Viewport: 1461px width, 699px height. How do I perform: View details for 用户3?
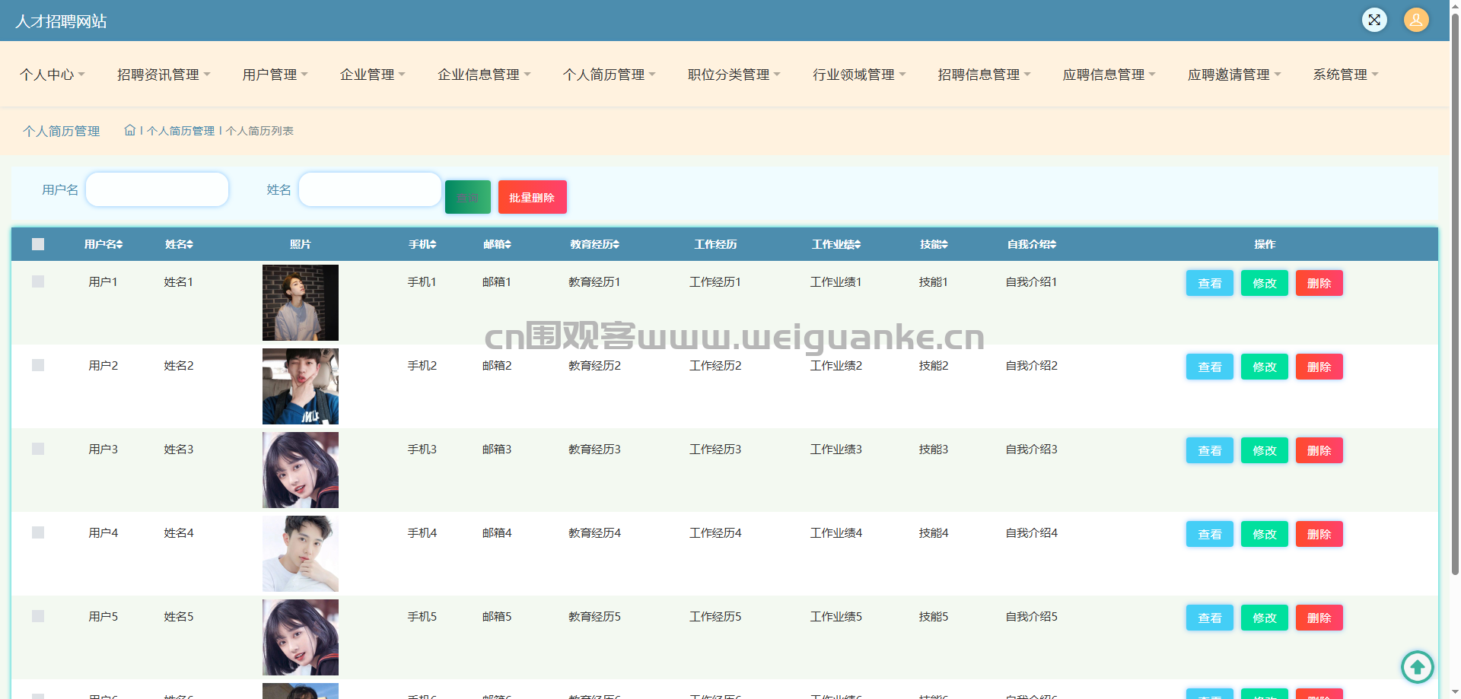1210,450
